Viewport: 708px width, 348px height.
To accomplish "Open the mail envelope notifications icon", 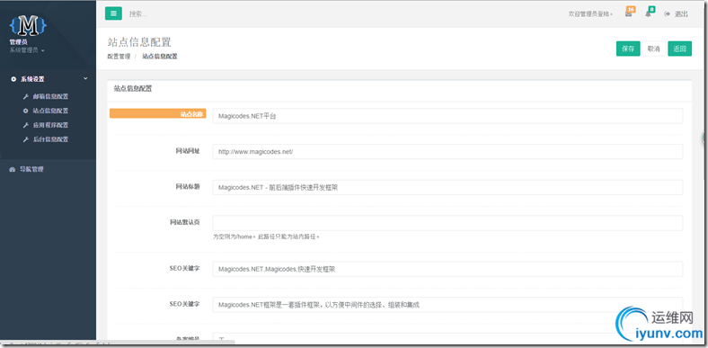I will [x=629, y=14].
